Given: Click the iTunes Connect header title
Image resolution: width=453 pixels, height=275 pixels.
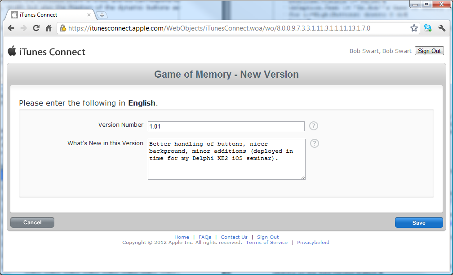Looking at the screenshot, I should 52,52.
